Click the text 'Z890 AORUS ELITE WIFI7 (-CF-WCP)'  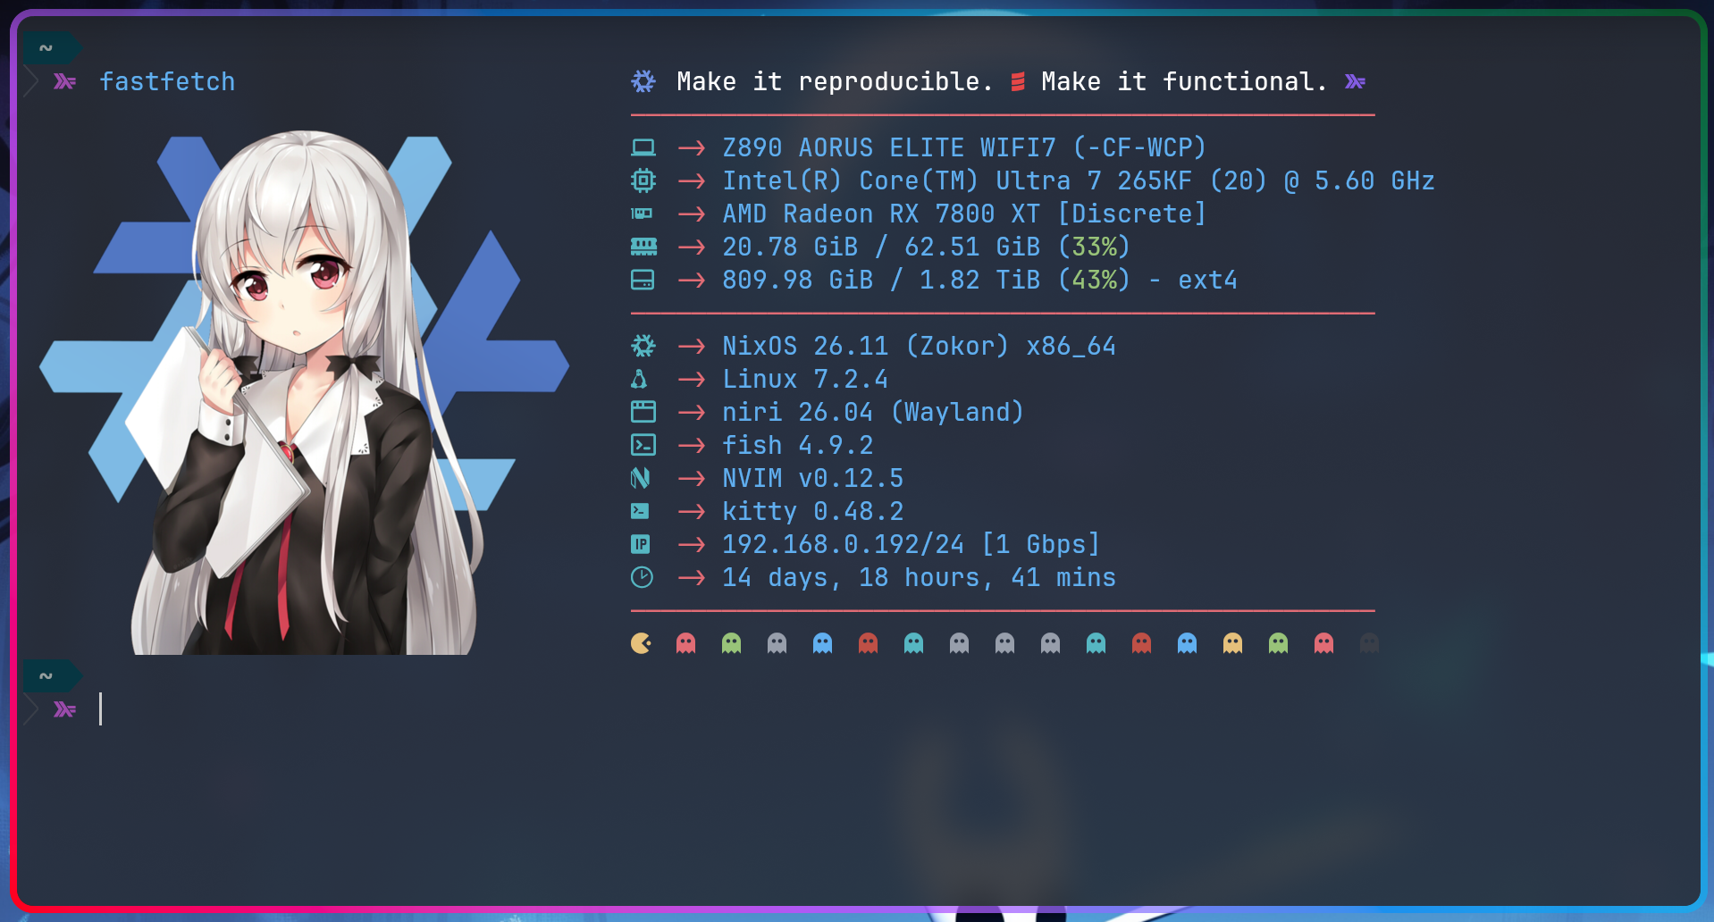tap(964, 147)
